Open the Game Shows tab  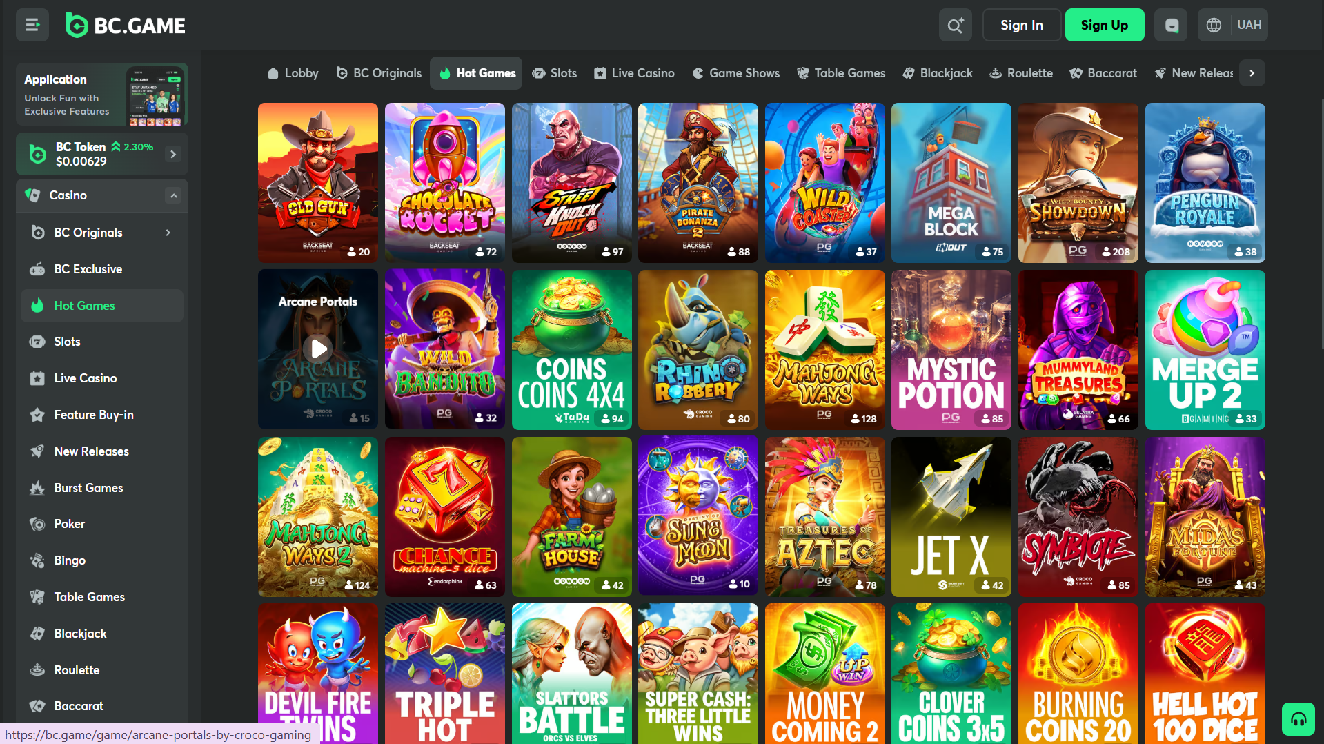735,72
